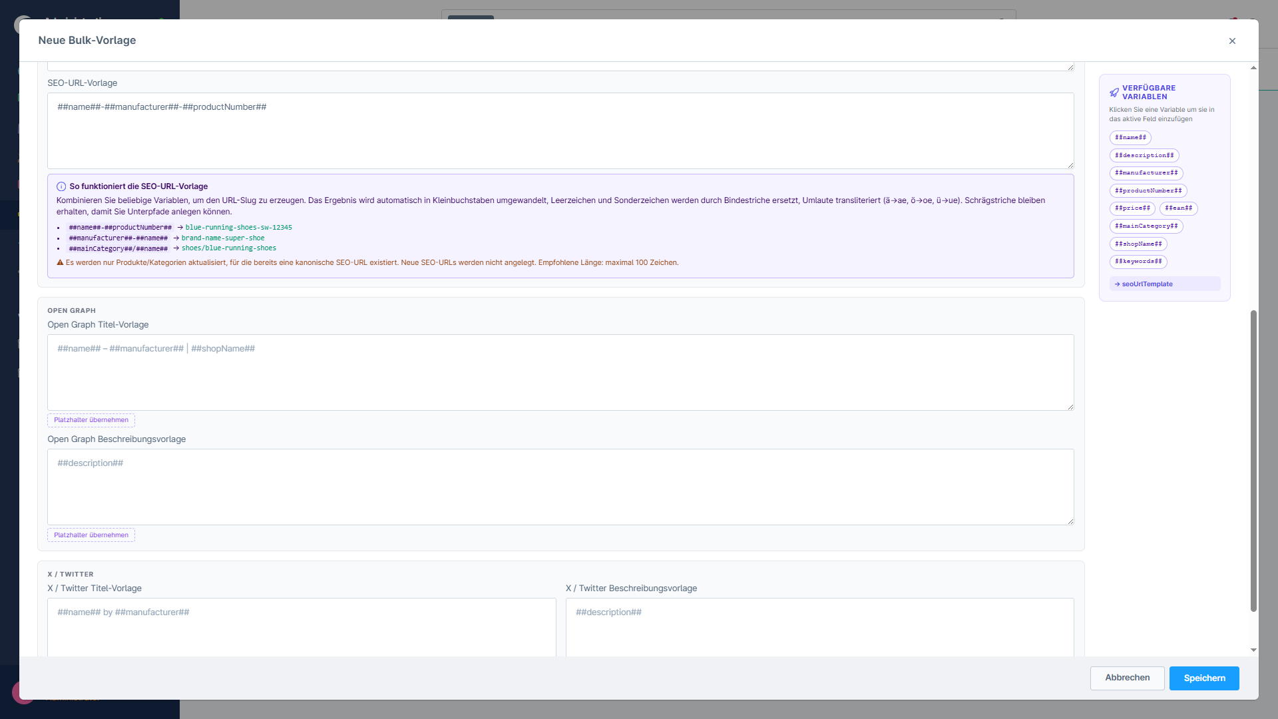Screen dimensions: 1278x719
Task: Insert the ##shopName## variable chip
Action: coord(1138,244)
